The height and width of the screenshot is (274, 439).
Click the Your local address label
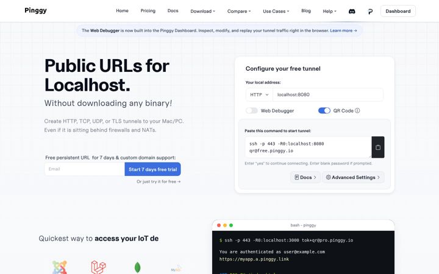(x=263, y=82)
